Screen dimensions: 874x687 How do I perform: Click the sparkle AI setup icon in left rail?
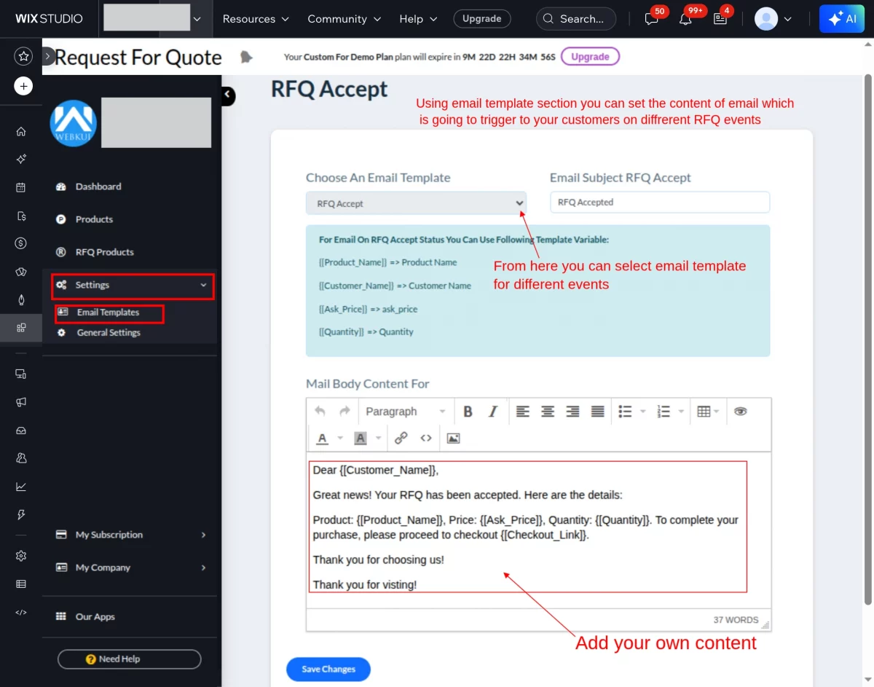click(21, 160)
